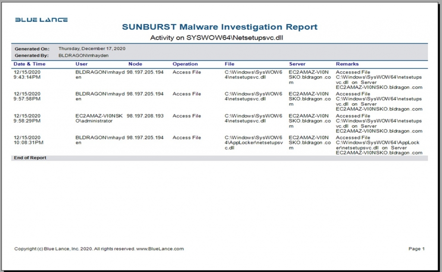This screenshot has height=272, width=442.
Task: Click the Server column header
Action: [x=297, y=64]
